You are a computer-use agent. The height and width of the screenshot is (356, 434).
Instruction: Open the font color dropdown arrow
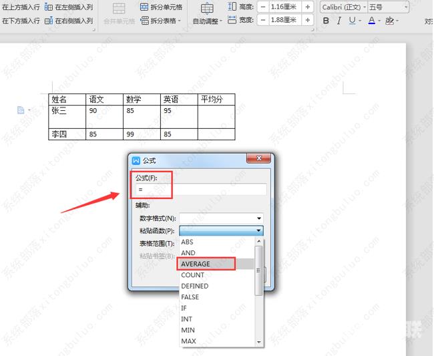point(379,21)
